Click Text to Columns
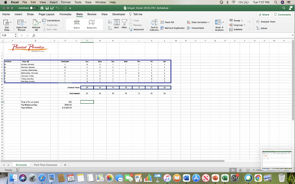This screenshot has height=184, width=295. coord(154,25)
